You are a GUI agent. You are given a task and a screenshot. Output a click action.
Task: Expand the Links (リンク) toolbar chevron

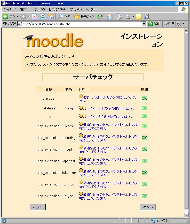(173, 23)
